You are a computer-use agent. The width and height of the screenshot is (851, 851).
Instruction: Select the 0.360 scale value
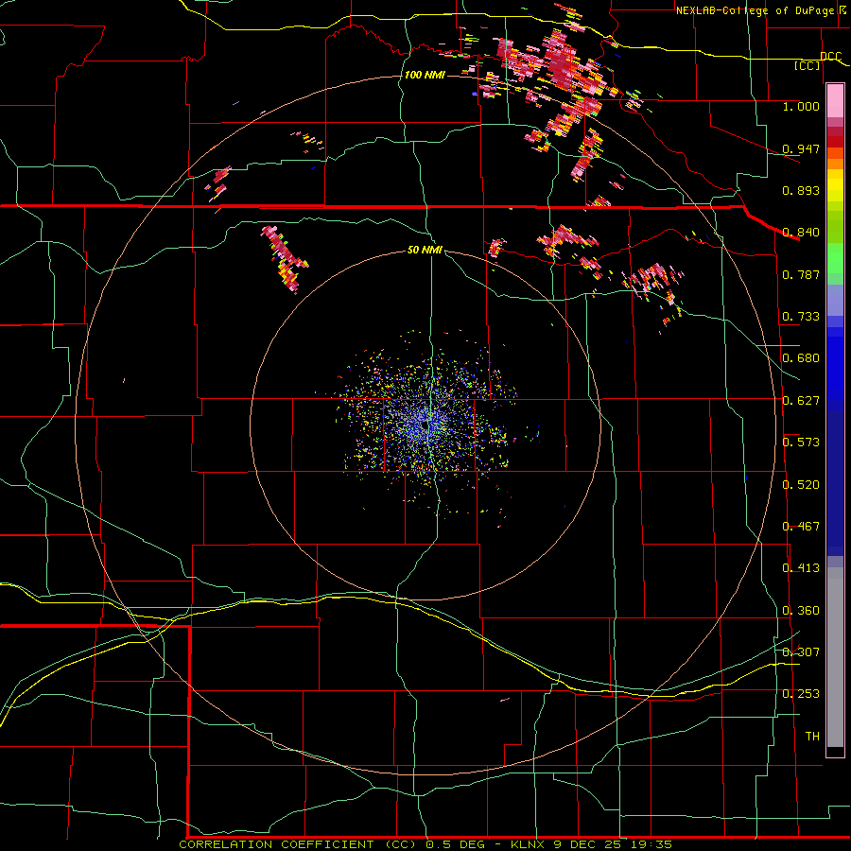[x=801, y=611]
